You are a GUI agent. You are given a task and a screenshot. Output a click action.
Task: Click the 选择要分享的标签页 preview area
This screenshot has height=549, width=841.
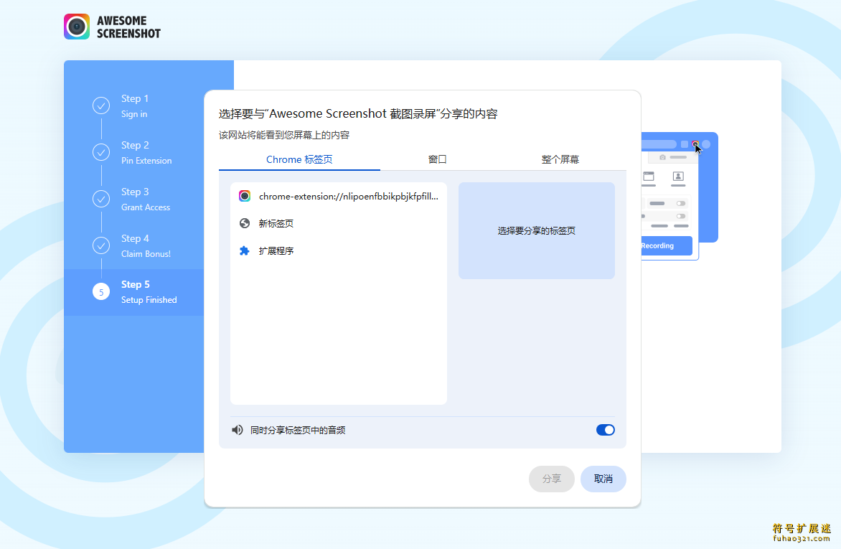pyautogui.click(x=536, y=231)
